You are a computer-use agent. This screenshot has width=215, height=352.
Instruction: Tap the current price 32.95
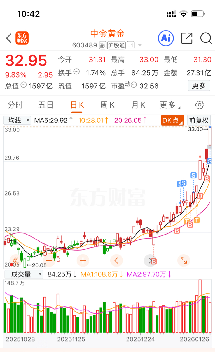point(26,60)
